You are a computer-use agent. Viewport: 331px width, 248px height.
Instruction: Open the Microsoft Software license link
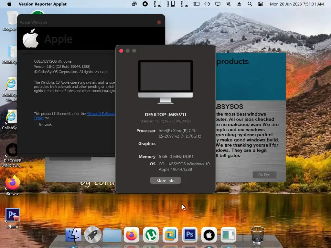(x=101, y=114)
